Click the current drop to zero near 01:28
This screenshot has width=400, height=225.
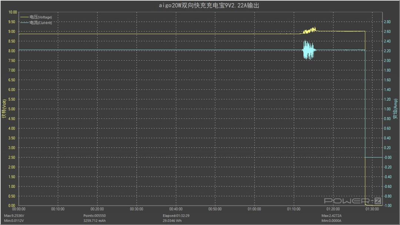coord(365,104)
